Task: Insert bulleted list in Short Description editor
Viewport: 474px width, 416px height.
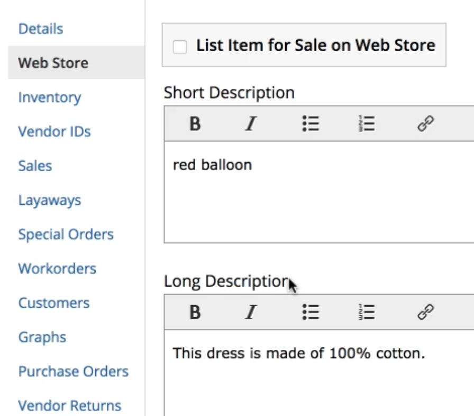Action: click(311, 124)
